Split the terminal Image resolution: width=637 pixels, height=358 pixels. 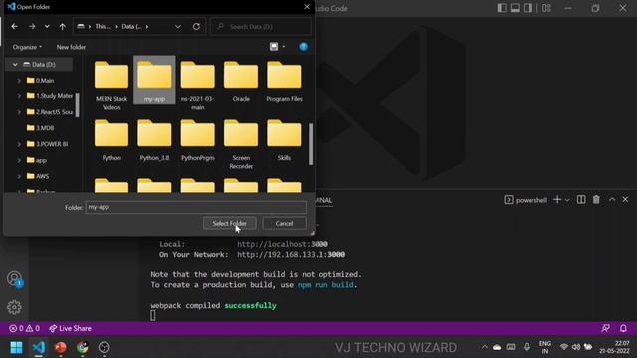(581, 199)
